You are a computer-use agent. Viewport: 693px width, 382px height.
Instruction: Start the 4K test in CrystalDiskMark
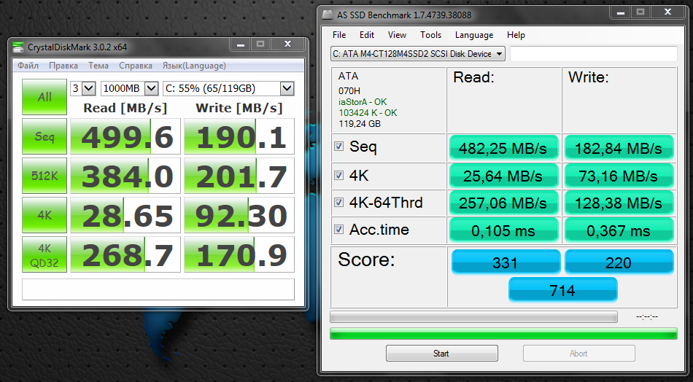(x=44, y=214)
